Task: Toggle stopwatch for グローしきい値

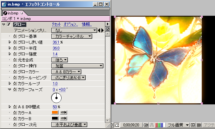Action: [15, 42]
